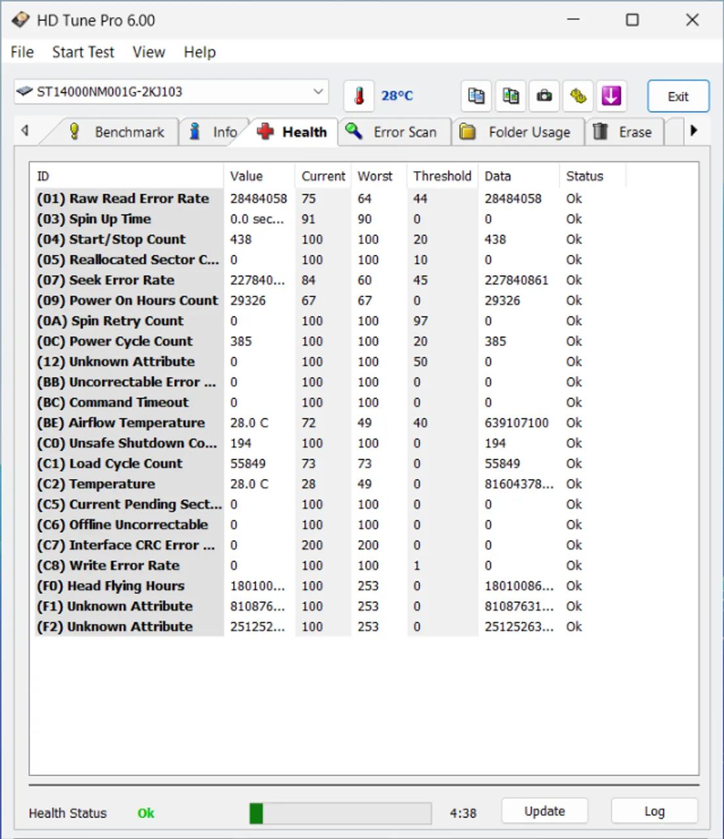Viewport: 724px width, 839px height.
Task: Click the Data column header
Action: tap(518, 176)
